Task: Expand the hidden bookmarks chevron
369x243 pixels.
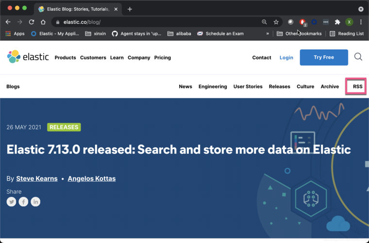Action: [x=268, y=34]
